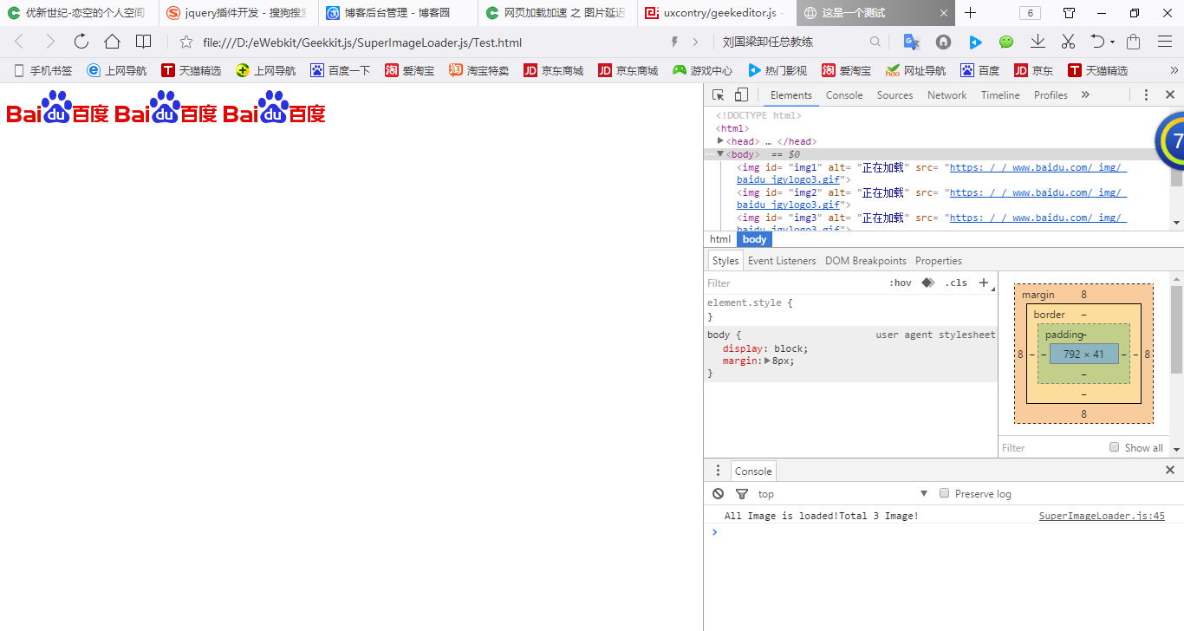
Task: Click the lightning speed mode icon
Action: coord(674,42)
